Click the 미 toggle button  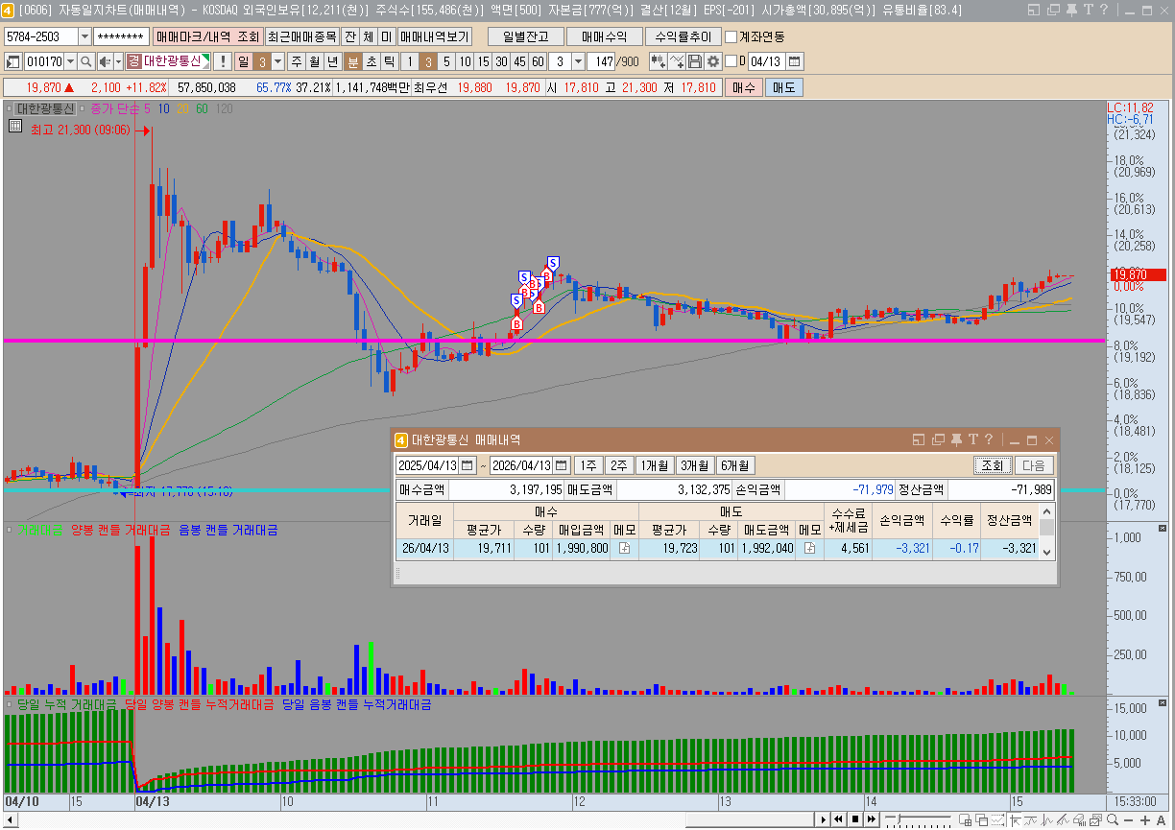386,36
